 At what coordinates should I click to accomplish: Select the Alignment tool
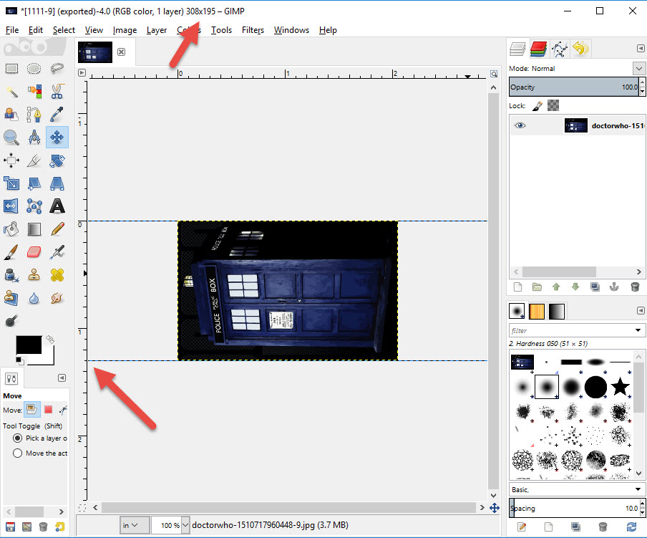11,160
